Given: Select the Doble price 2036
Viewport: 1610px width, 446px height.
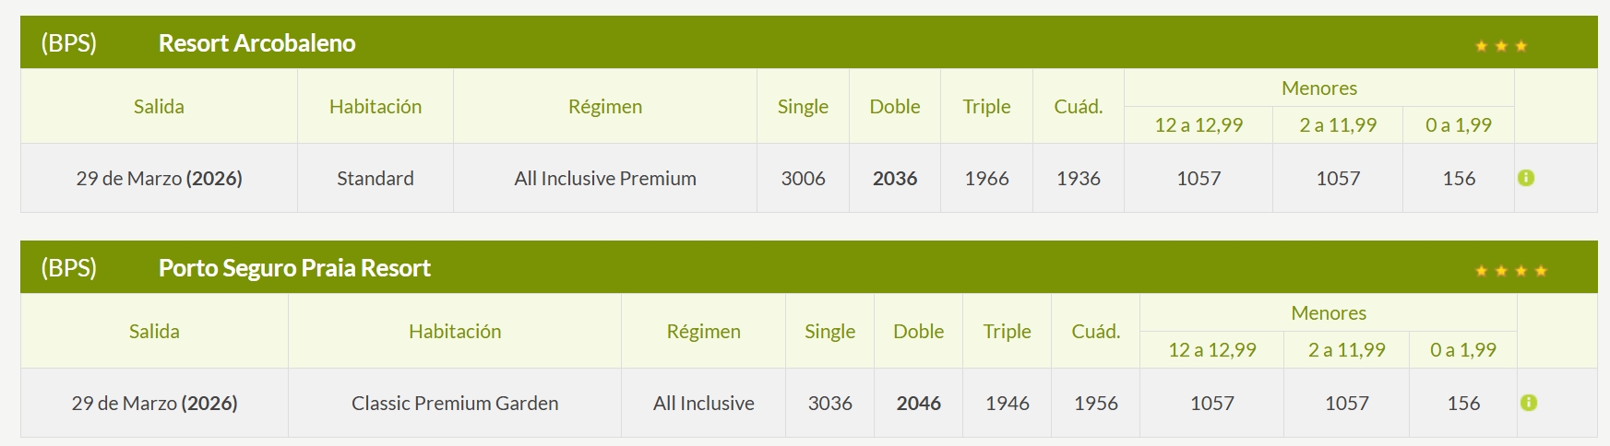Looking at the screenshot, I should click(895, 179).
